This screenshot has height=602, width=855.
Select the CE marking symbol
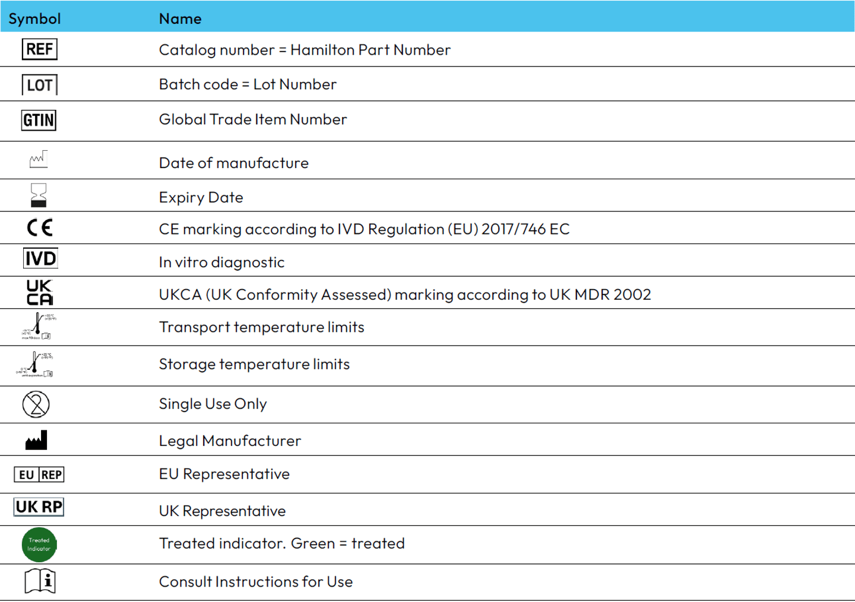pyautogui.click(x=40, y=227)
